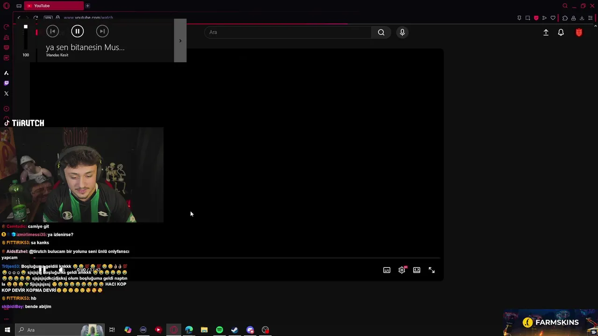Click the FARMSKINS banner
The width and height of the screenshot is (598, 336).
coord(551,322)
